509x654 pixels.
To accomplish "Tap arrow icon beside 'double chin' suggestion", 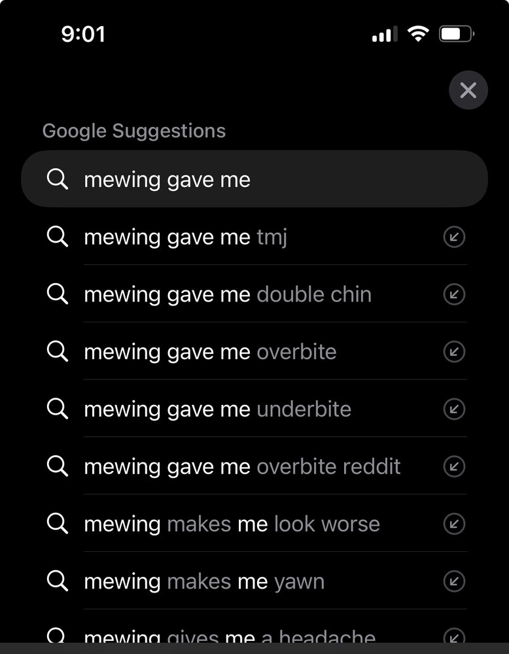I will click(x=454, y=294).
